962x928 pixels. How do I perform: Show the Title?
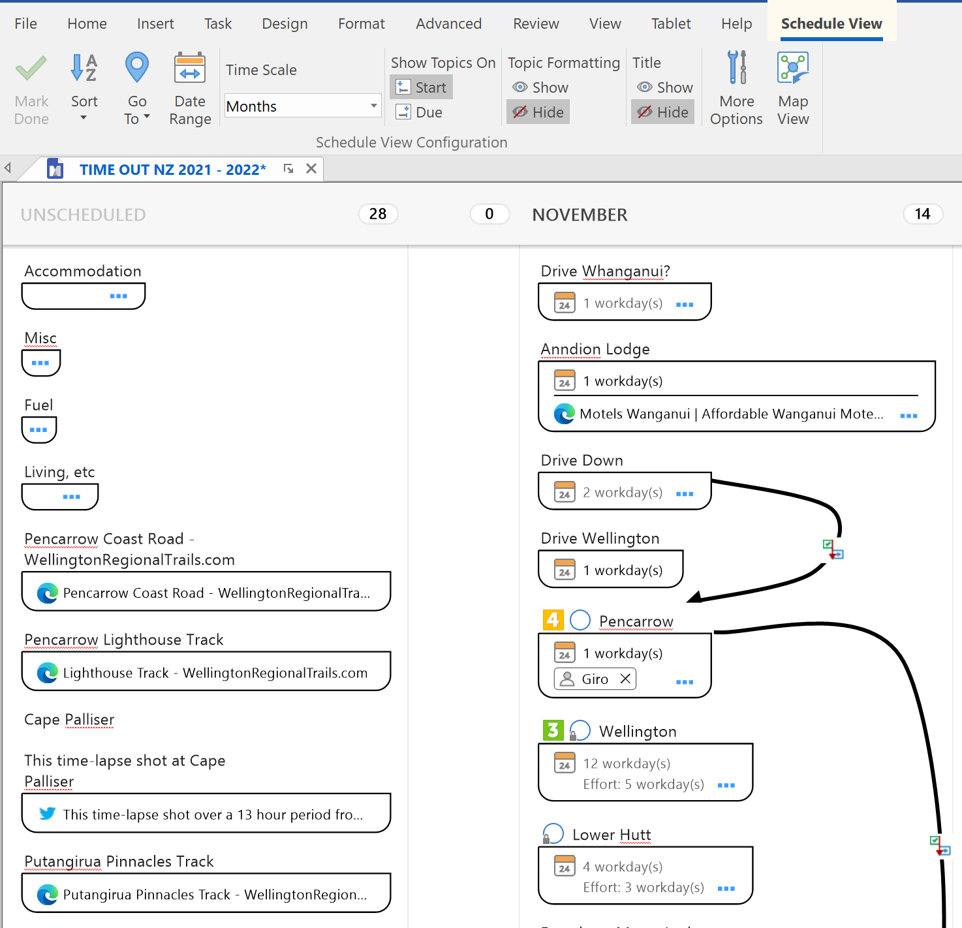pos(664,87)
